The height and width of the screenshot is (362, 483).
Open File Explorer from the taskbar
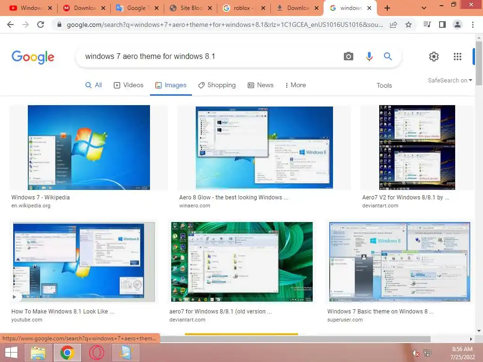tap(38, 353)
